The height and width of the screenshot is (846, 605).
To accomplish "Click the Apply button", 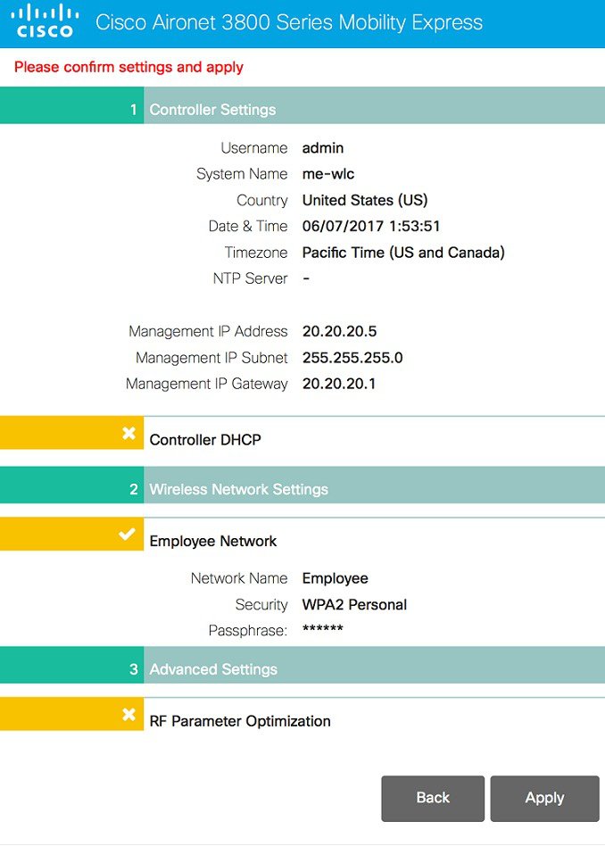I will coord(544,798).
